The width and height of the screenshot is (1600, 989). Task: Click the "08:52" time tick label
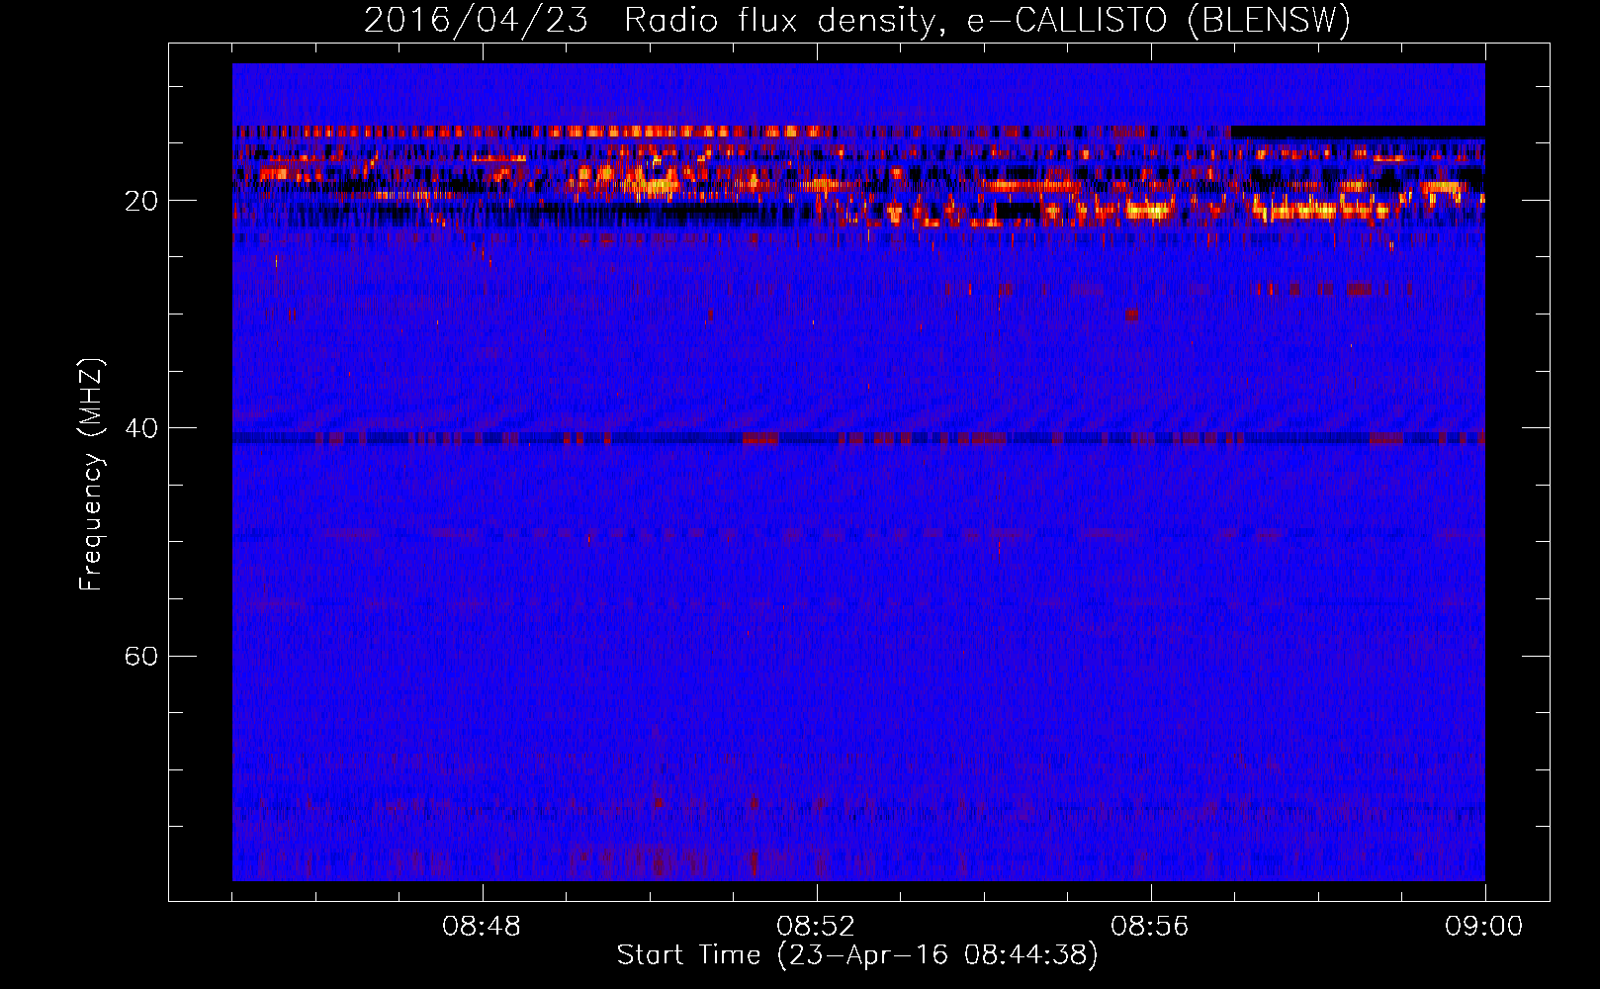(x=816, y=927)
